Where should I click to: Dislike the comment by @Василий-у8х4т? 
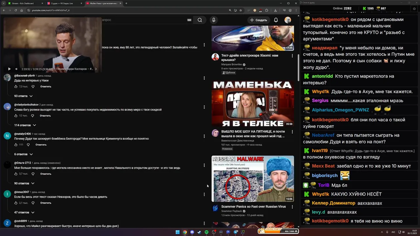[x=33, y=87]
